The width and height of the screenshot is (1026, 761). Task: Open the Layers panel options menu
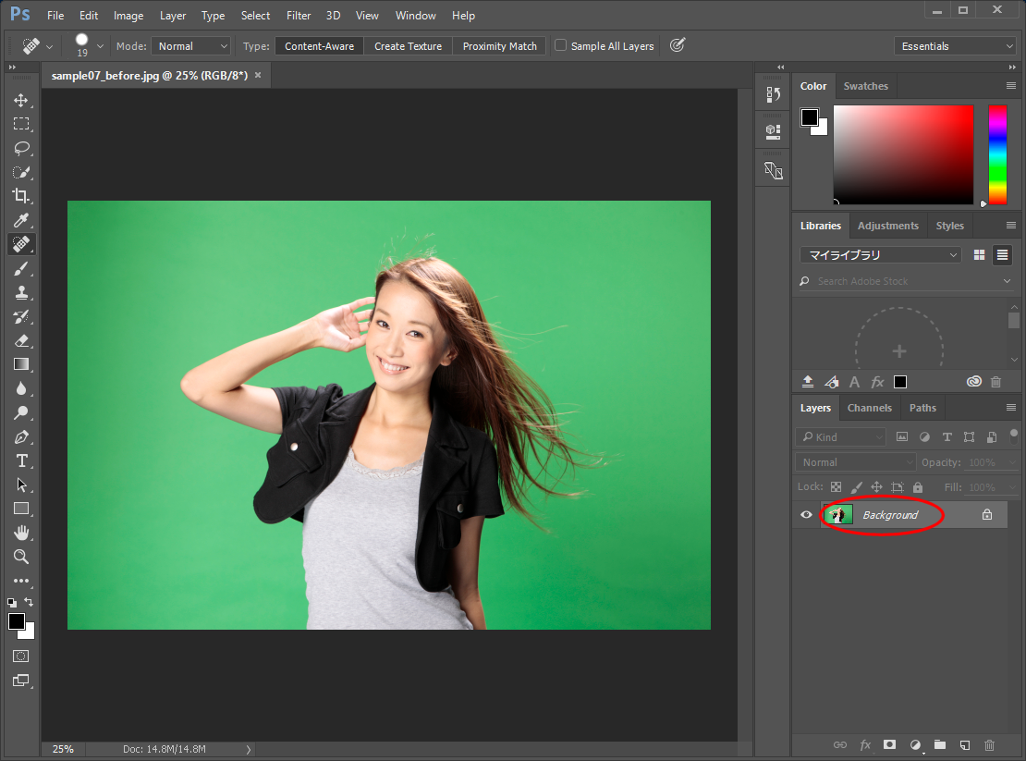[x=1011, y=408]
